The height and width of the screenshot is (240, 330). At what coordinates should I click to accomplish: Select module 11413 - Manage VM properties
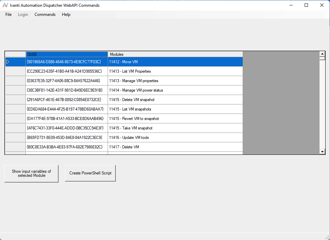(175, 81)
